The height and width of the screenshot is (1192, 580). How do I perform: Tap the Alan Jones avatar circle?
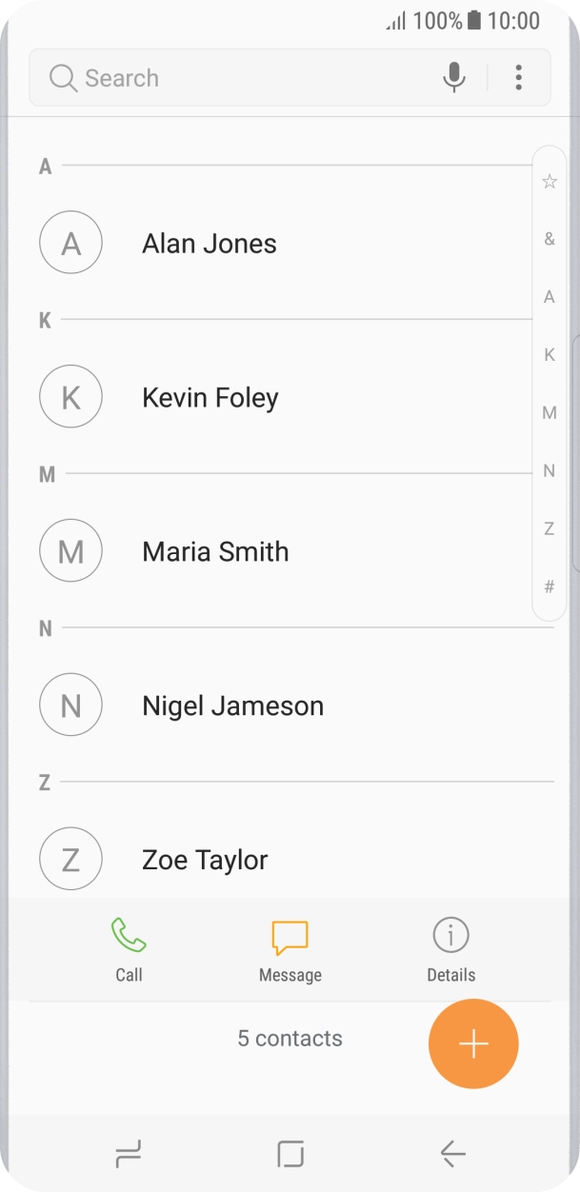[x=70, y=243]
